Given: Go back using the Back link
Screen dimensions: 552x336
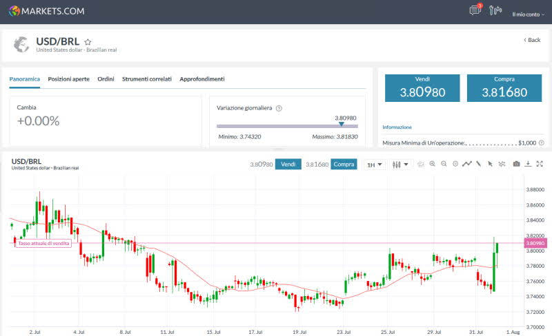Looking at the screenshot, I should pos(532,40).
